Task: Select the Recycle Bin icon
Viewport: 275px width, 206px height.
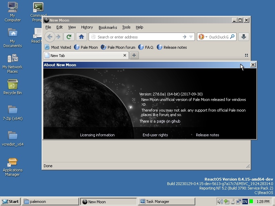Action: 13,87
